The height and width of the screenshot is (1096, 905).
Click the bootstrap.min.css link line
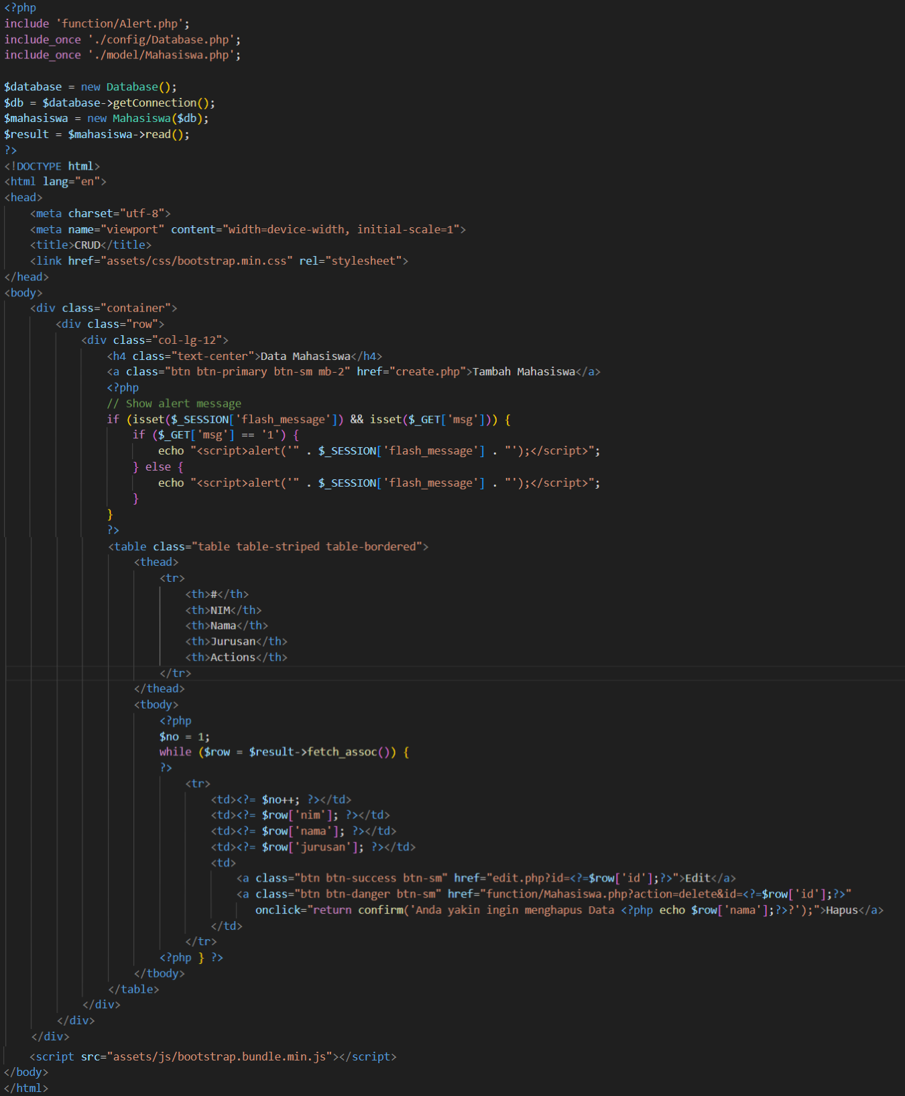[x=219, y=261]
